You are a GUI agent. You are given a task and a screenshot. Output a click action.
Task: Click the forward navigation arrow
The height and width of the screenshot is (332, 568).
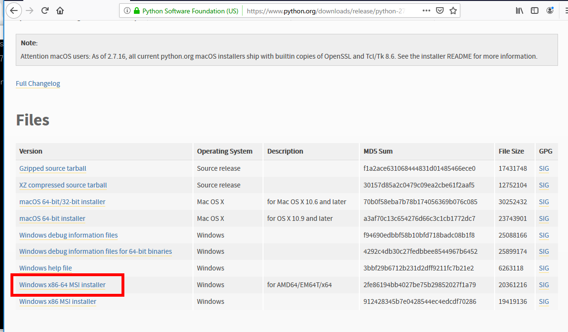pyautogui.click(x=30, y=10)
